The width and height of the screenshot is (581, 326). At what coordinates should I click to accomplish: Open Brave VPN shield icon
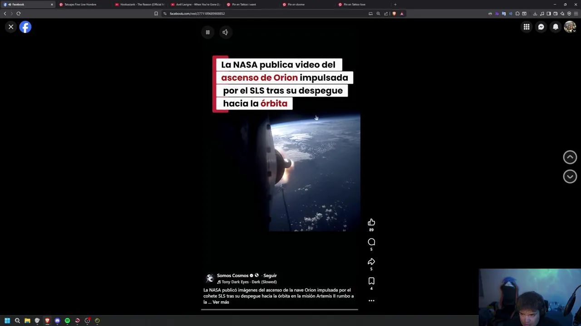pos(569,14)
